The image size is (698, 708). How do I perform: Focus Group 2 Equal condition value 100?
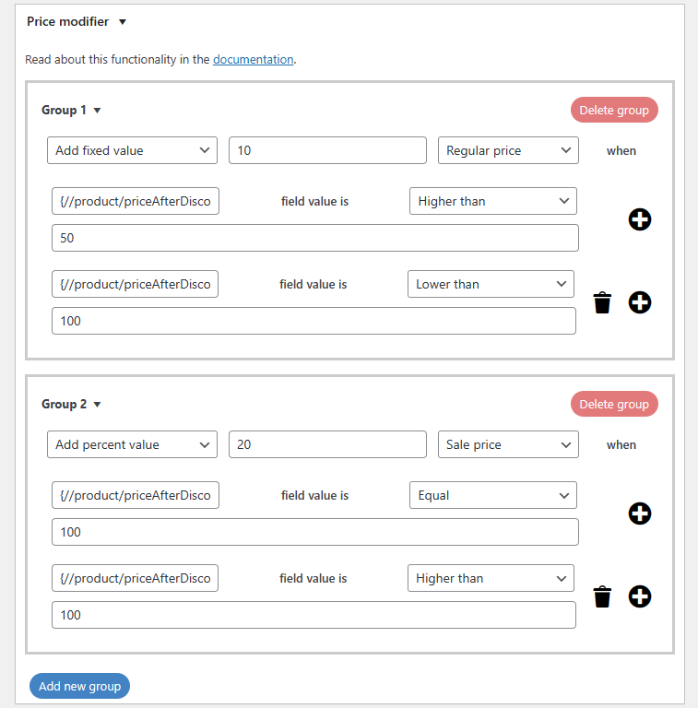[x=315, y=532]
